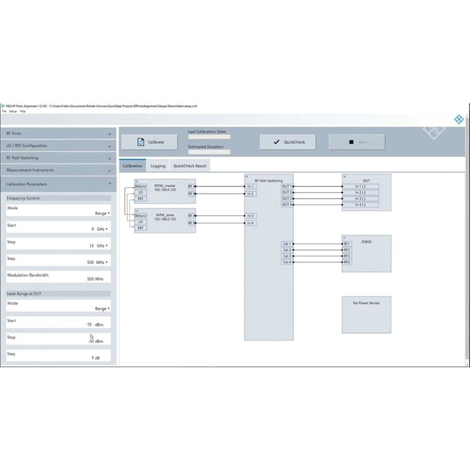
Task: Click the Rohde & Schwarz logo icon
Action: click(459, 119)
